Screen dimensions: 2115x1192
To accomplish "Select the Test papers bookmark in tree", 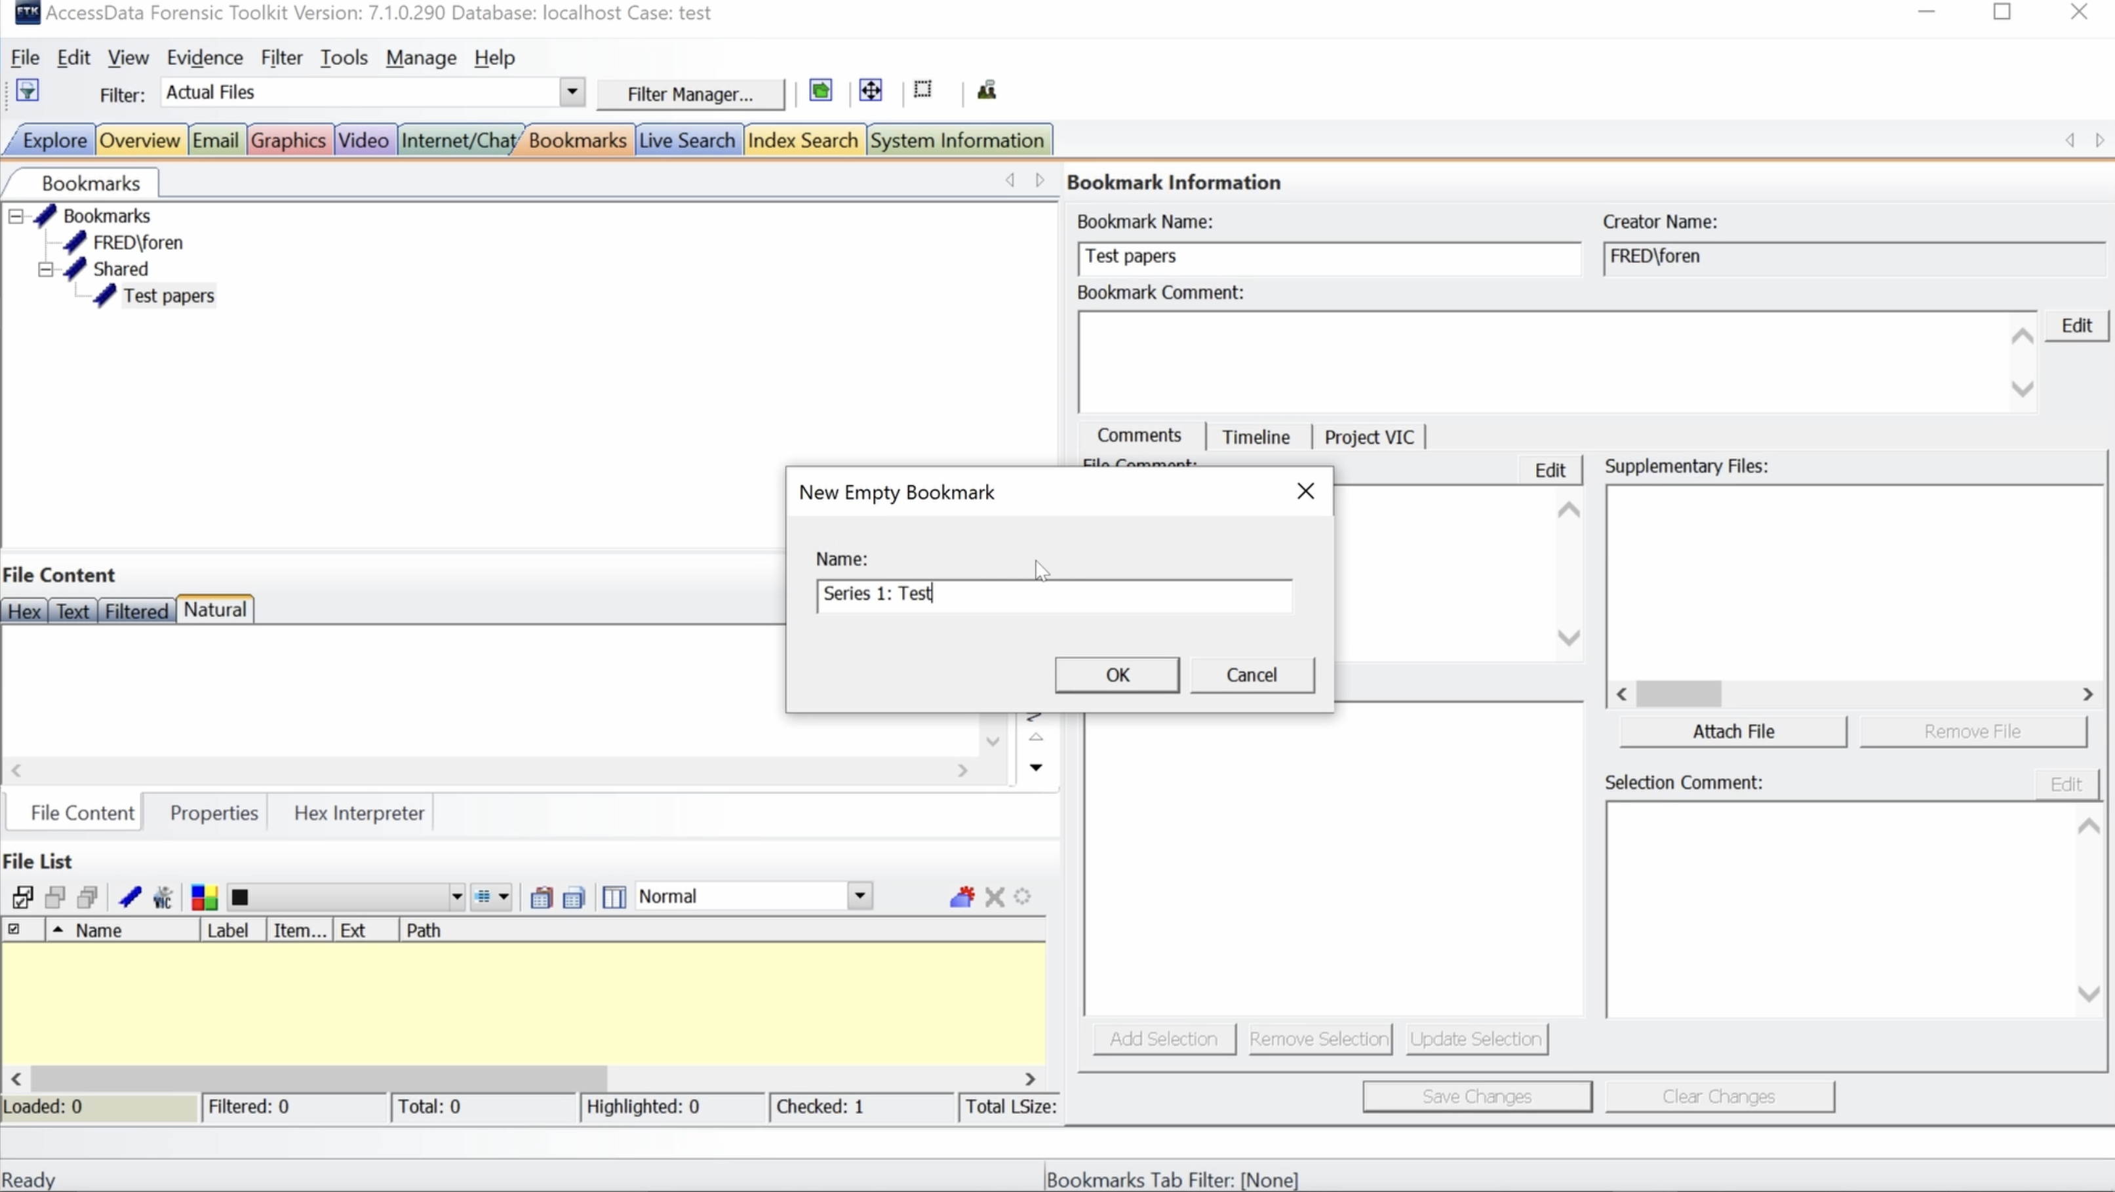I will [168, 296].
